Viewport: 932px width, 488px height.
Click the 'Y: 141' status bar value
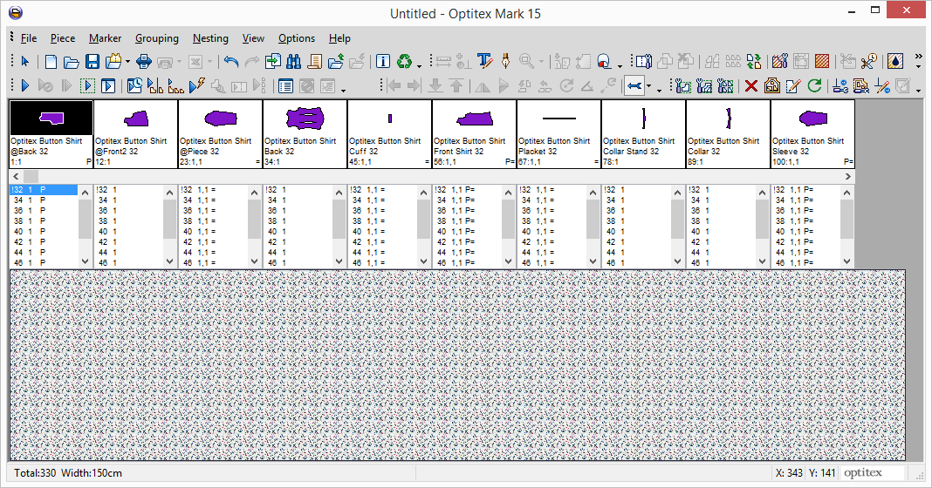[822, 473]
